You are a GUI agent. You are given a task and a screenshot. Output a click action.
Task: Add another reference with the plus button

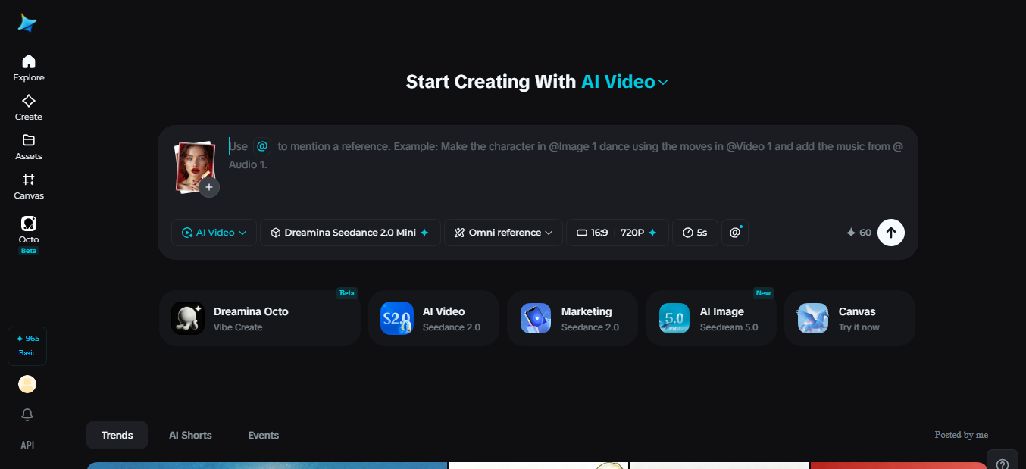click(209, 187)
